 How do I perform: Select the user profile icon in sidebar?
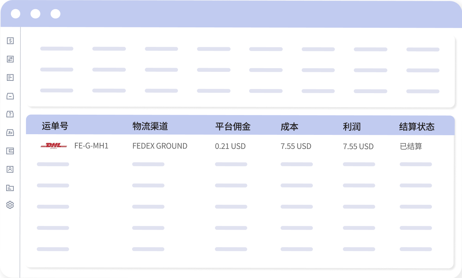(x=10, y=169)
